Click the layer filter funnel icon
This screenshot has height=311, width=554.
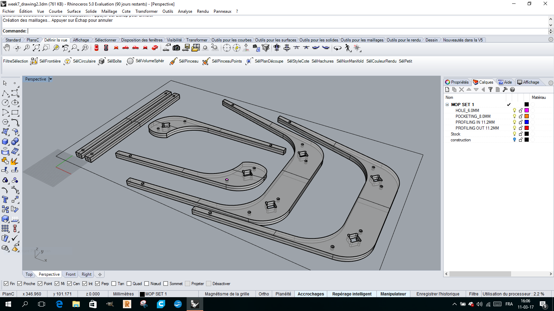pos(490,89)
